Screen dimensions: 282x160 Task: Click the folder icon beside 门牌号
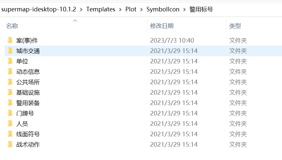click(x=10, y=113)
